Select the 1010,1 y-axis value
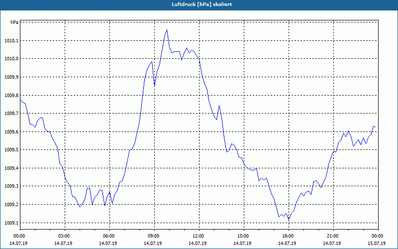The width and height of the screenshot is (398, 249). click(11, 41)
